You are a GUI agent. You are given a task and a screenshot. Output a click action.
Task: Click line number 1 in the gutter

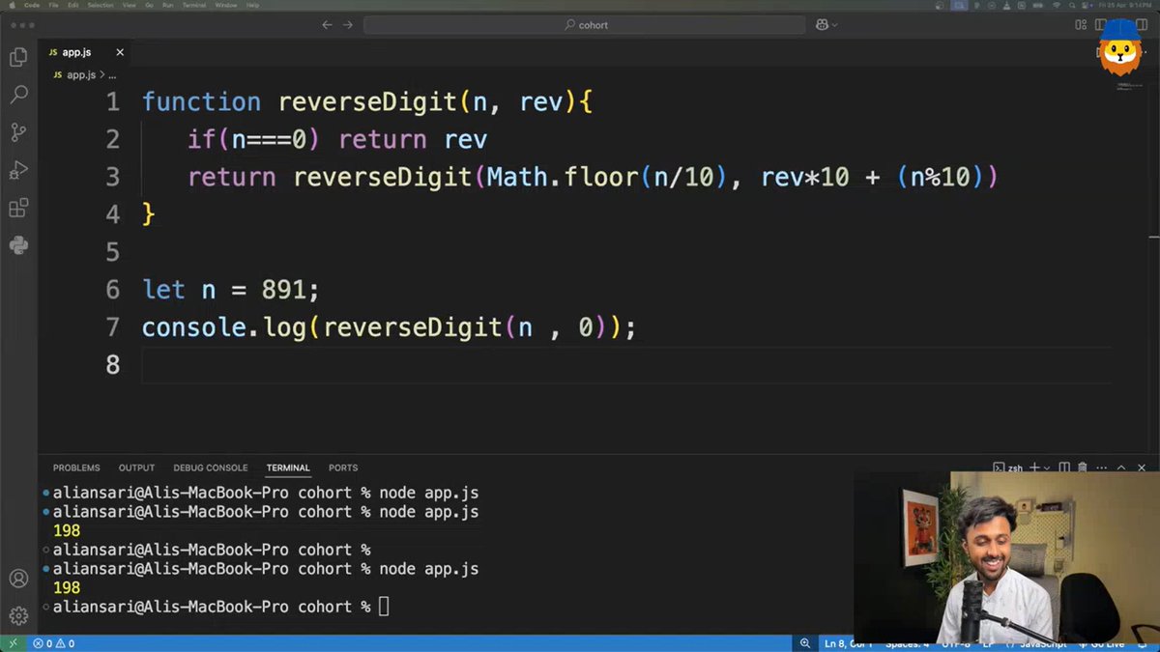113,101
